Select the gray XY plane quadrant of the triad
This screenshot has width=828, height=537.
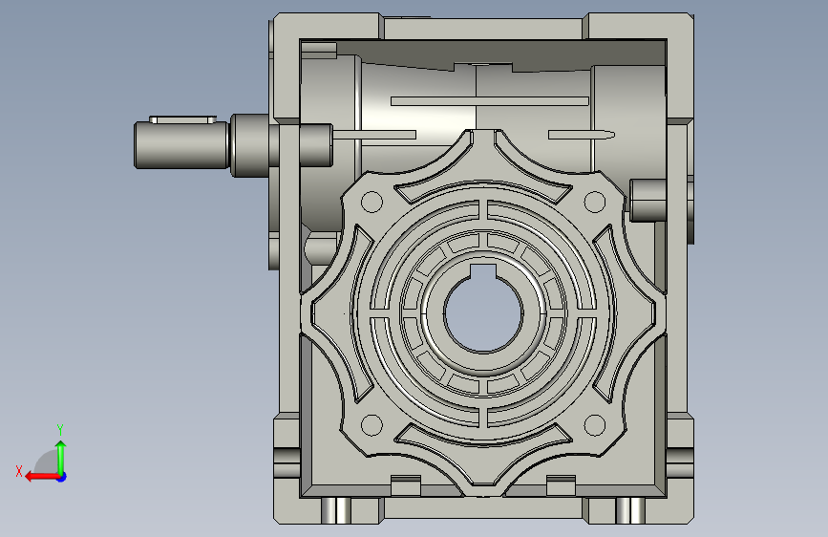[x=48, y=462]
